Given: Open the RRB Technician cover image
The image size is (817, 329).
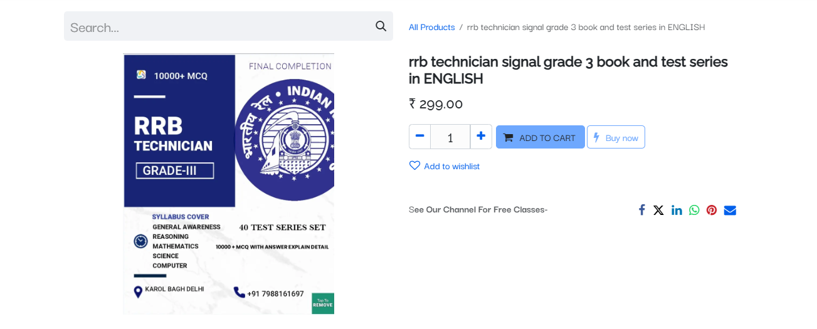Looking at the screenshot, I should [x=229, y=184].
